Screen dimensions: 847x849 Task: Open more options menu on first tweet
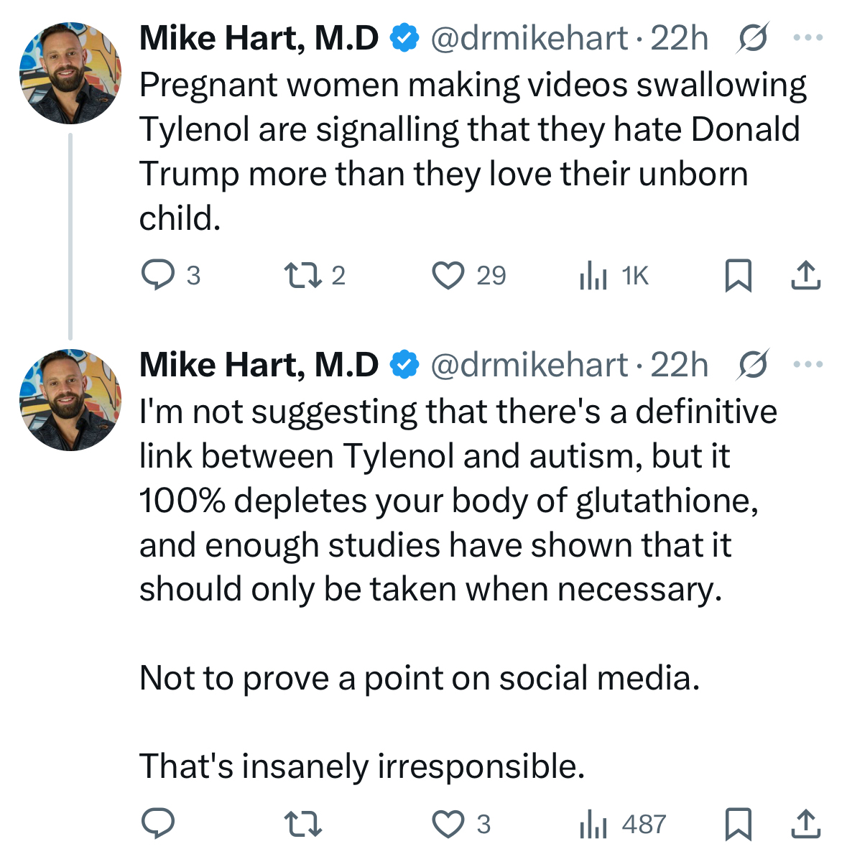tap(808, 38)
